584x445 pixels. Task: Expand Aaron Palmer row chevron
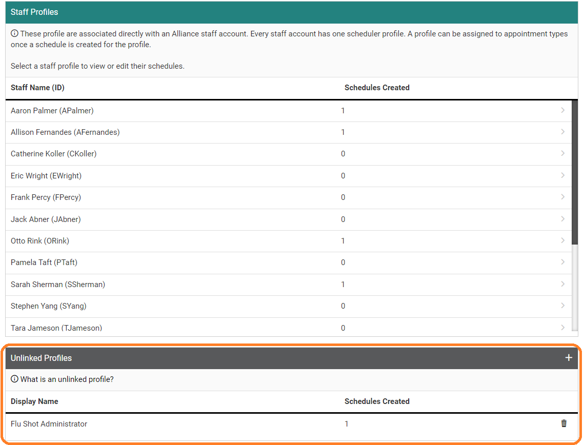(x=562, y=110)
